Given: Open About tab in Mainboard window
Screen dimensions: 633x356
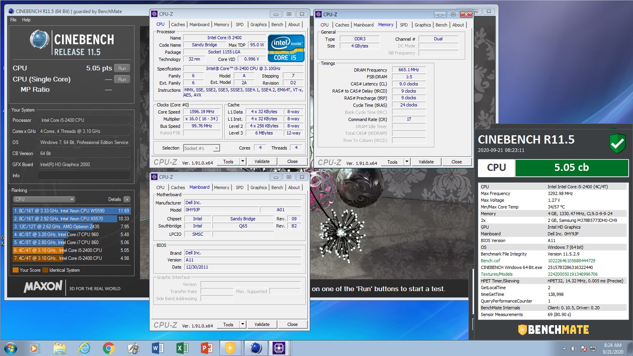Looking at the screenshot, I should [x=294, y=187].
